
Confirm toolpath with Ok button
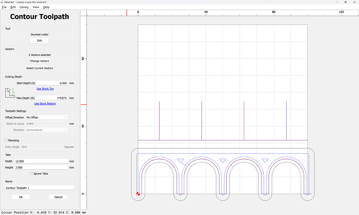[x=21, y=197]
